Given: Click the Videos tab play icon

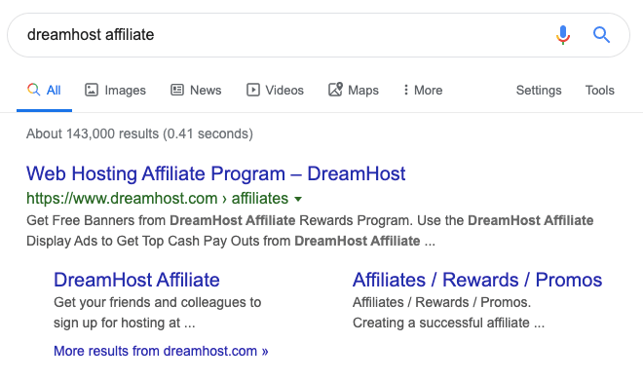Looking at the screenshot, I should [253, 90].
